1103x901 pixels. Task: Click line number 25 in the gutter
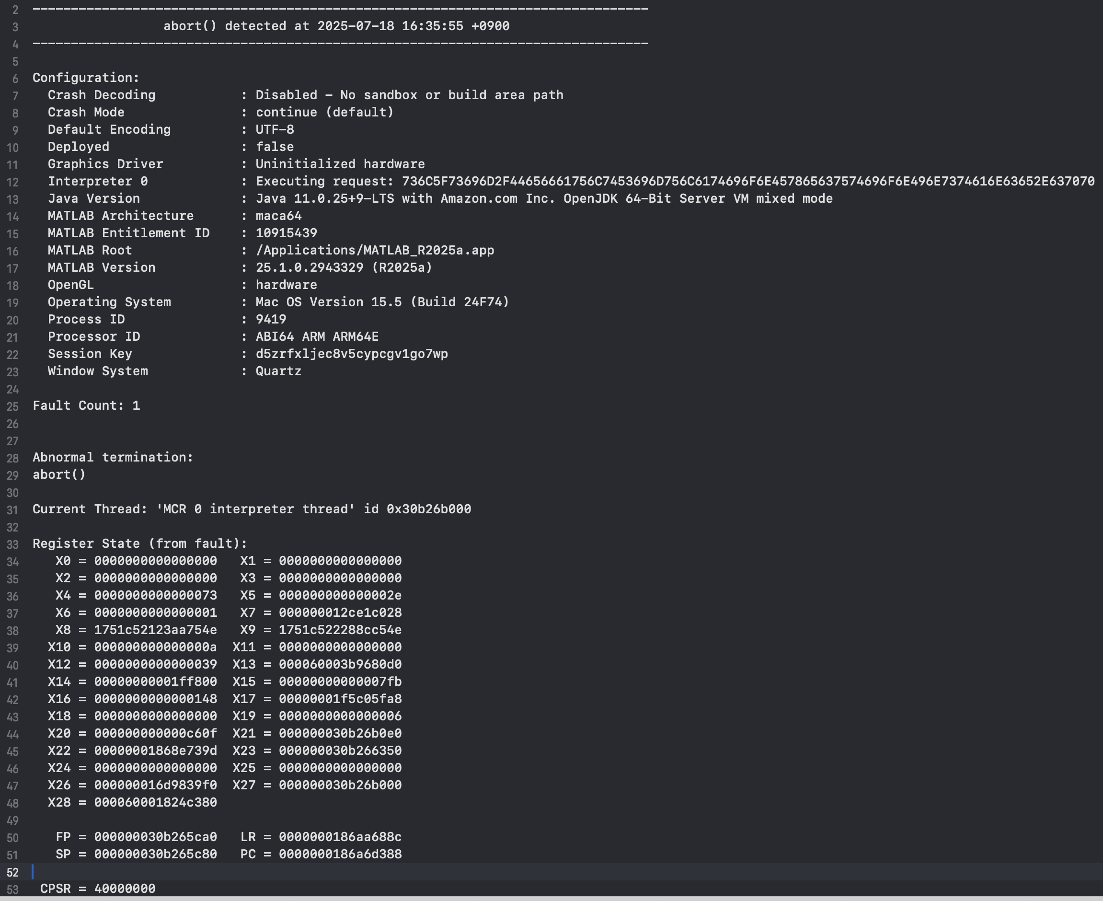tap(12, 406)
